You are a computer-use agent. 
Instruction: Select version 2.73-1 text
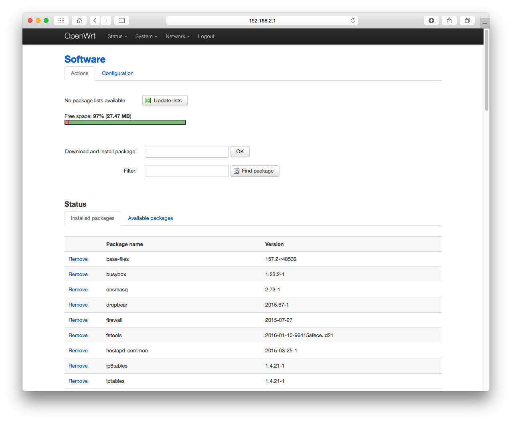coord(273,290)
